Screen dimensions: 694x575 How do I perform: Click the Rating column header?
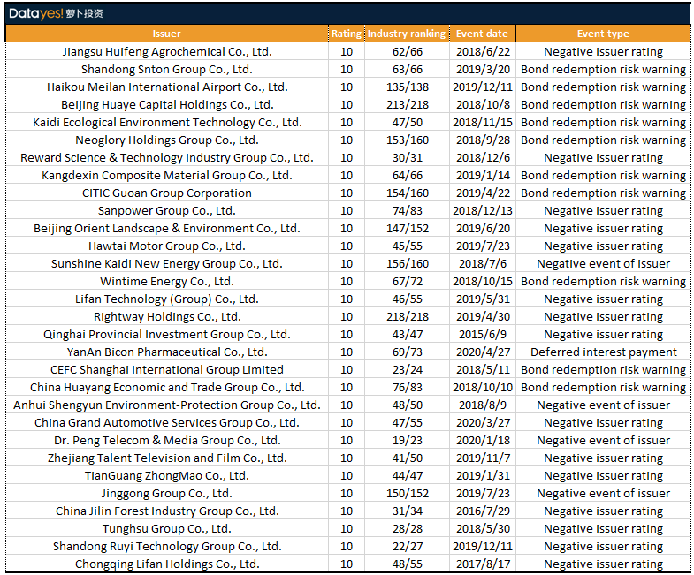[x=346, y=34]
